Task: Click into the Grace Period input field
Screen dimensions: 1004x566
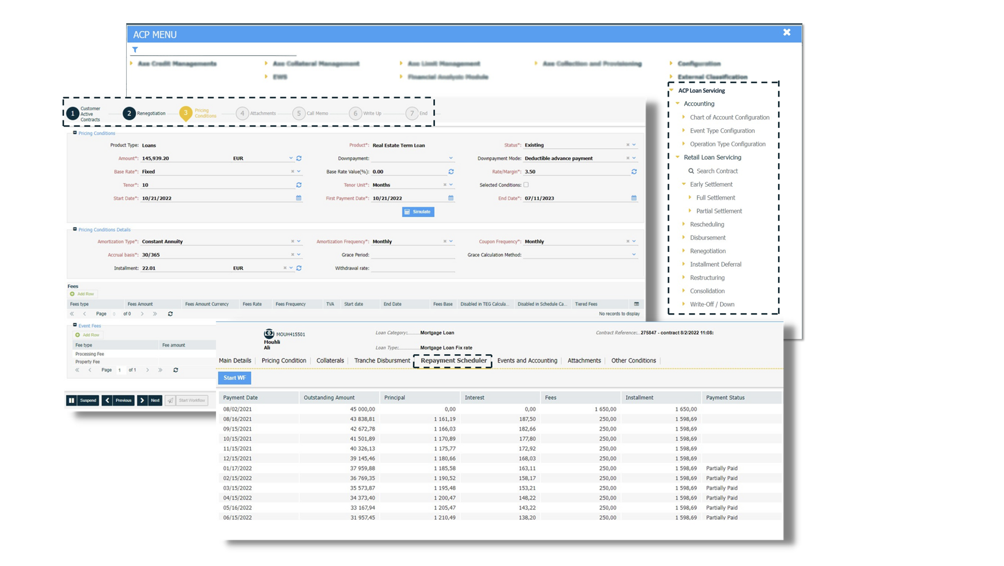Action: click(413, 255)
